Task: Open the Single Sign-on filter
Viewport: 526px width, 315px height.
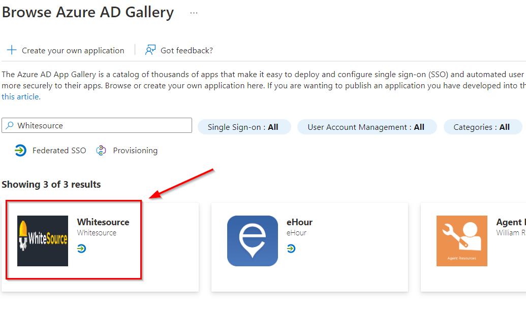Action: click(x=243, y=127)
